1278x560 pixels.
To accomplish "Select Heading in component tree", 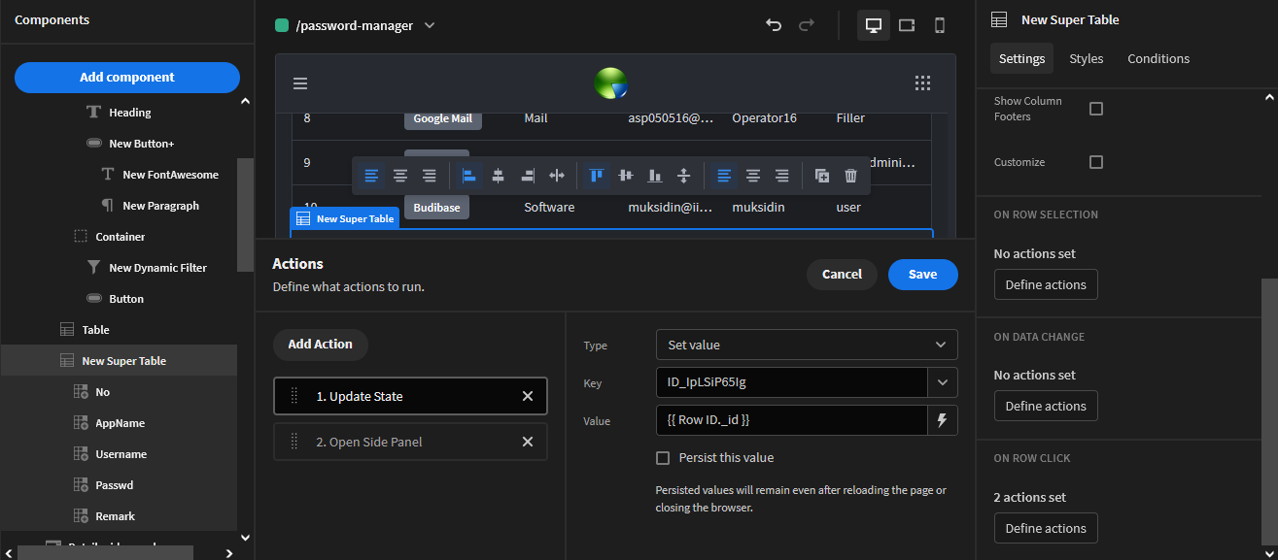I will tap(130, 113).
